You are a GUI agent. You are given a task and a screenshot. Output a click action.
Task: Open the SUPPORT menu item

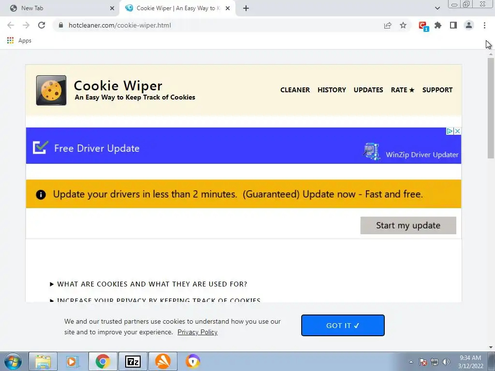click(437, 90)
